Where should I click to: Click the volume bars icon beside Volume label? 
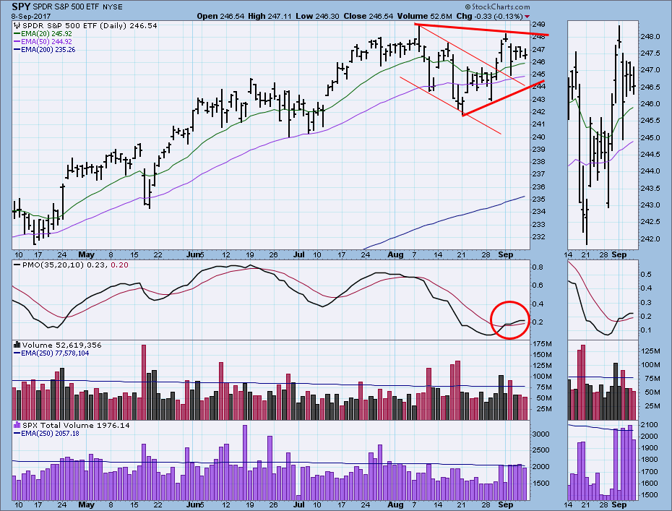17,345
